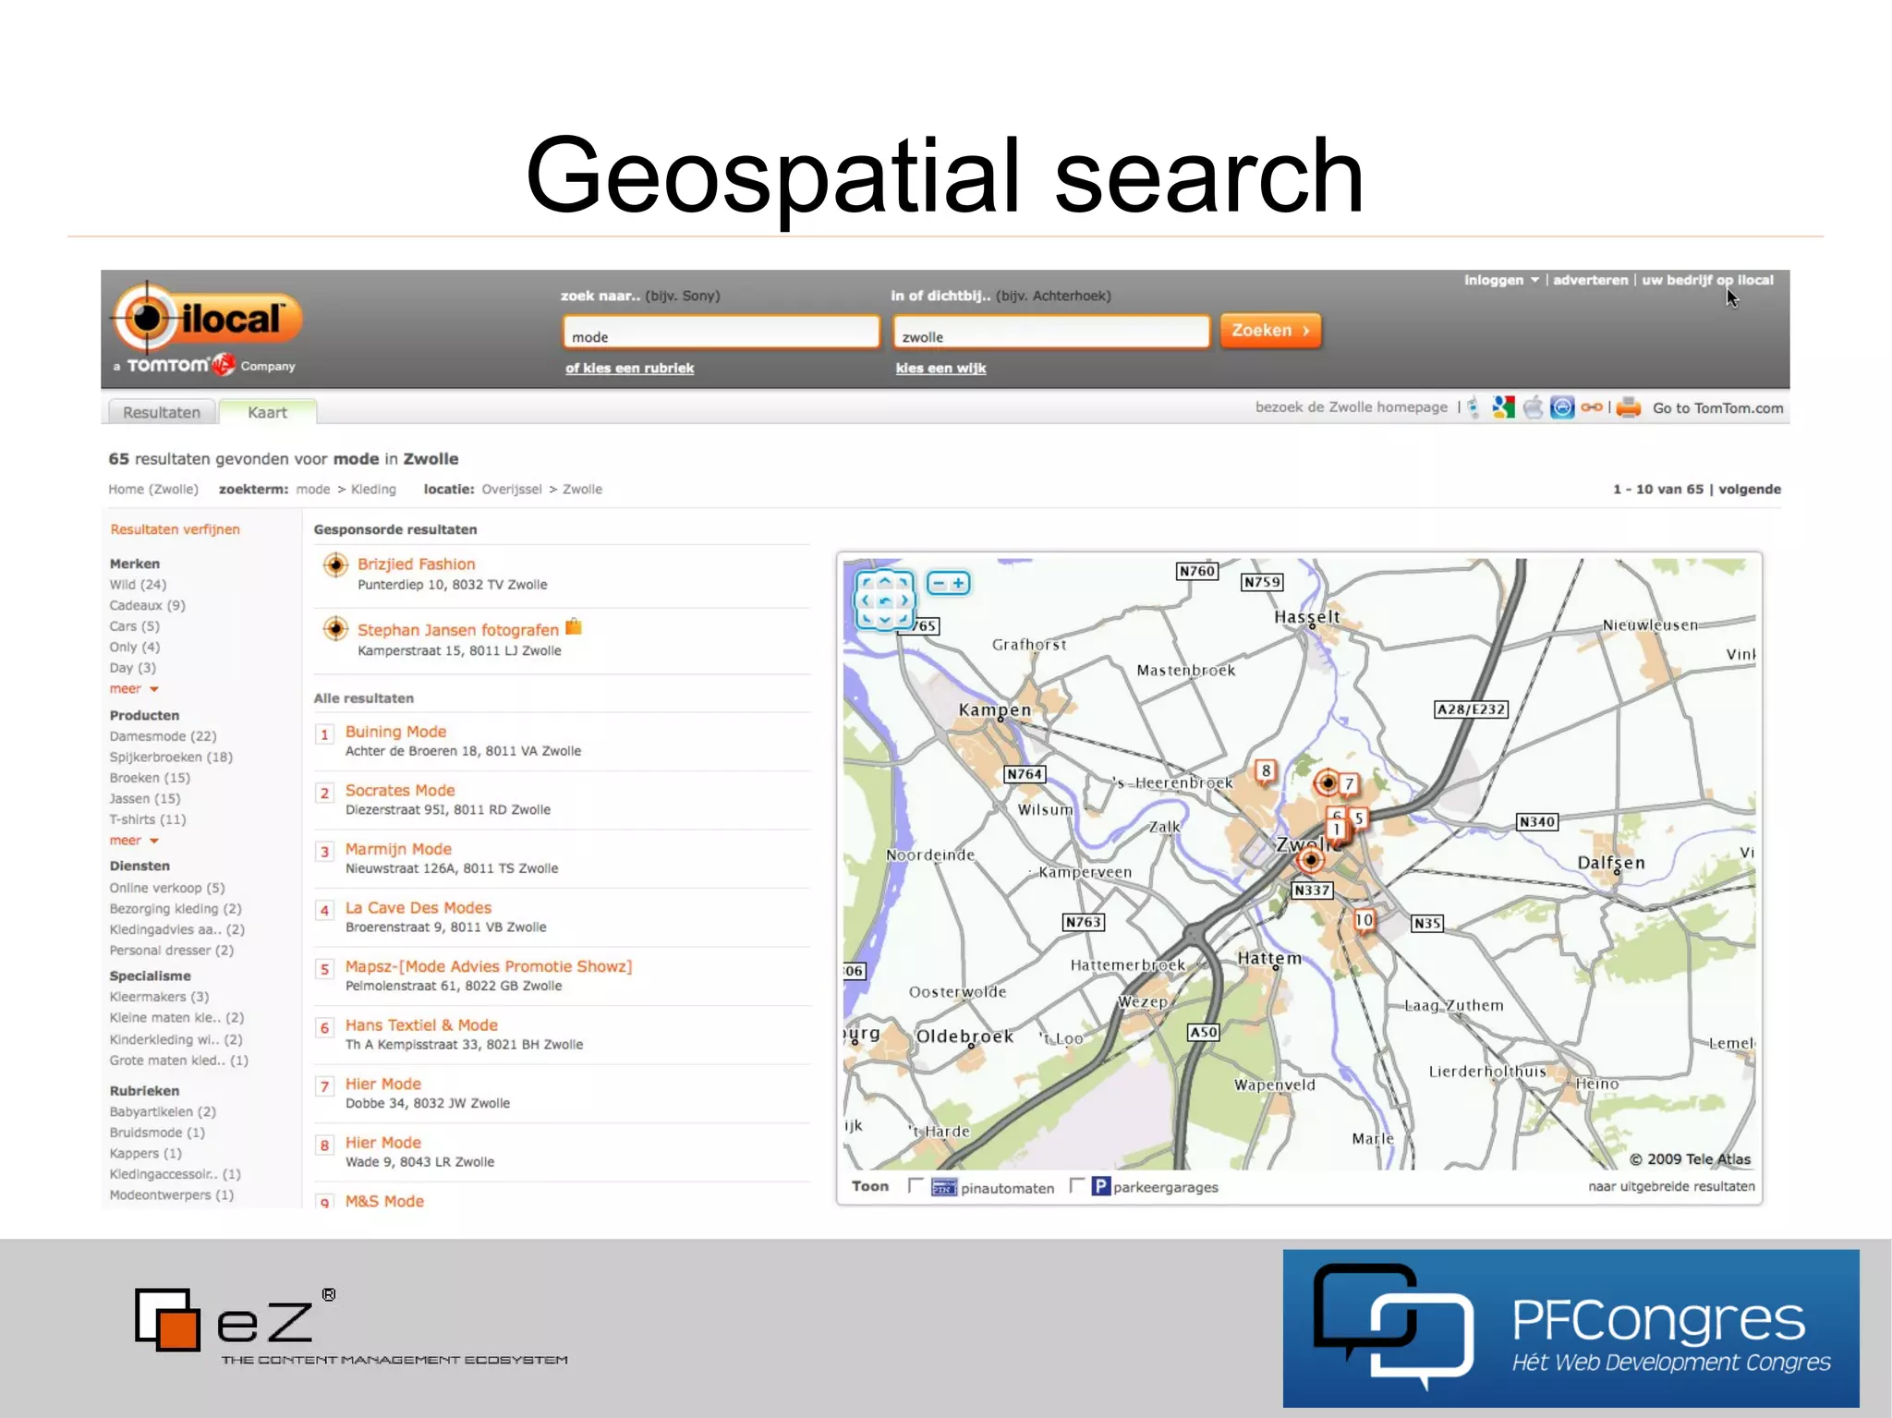Filter by Damesmode (22)
The image size is (1892, 1418).
tap(163, 736)
